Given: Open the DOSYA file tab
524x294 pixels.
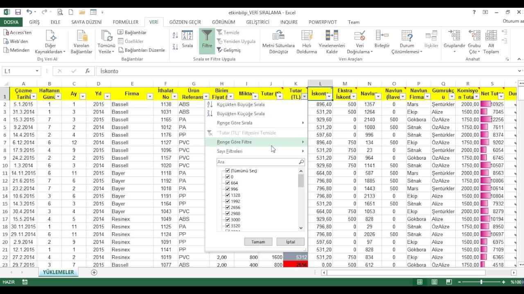Looking at the screenshot, I should (11, 22).
